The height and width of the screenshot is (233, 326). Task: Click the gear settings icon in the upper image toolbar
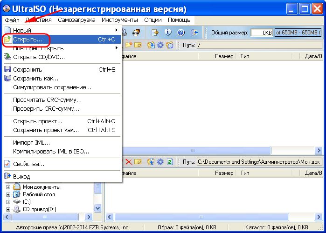tap(160, 45)
